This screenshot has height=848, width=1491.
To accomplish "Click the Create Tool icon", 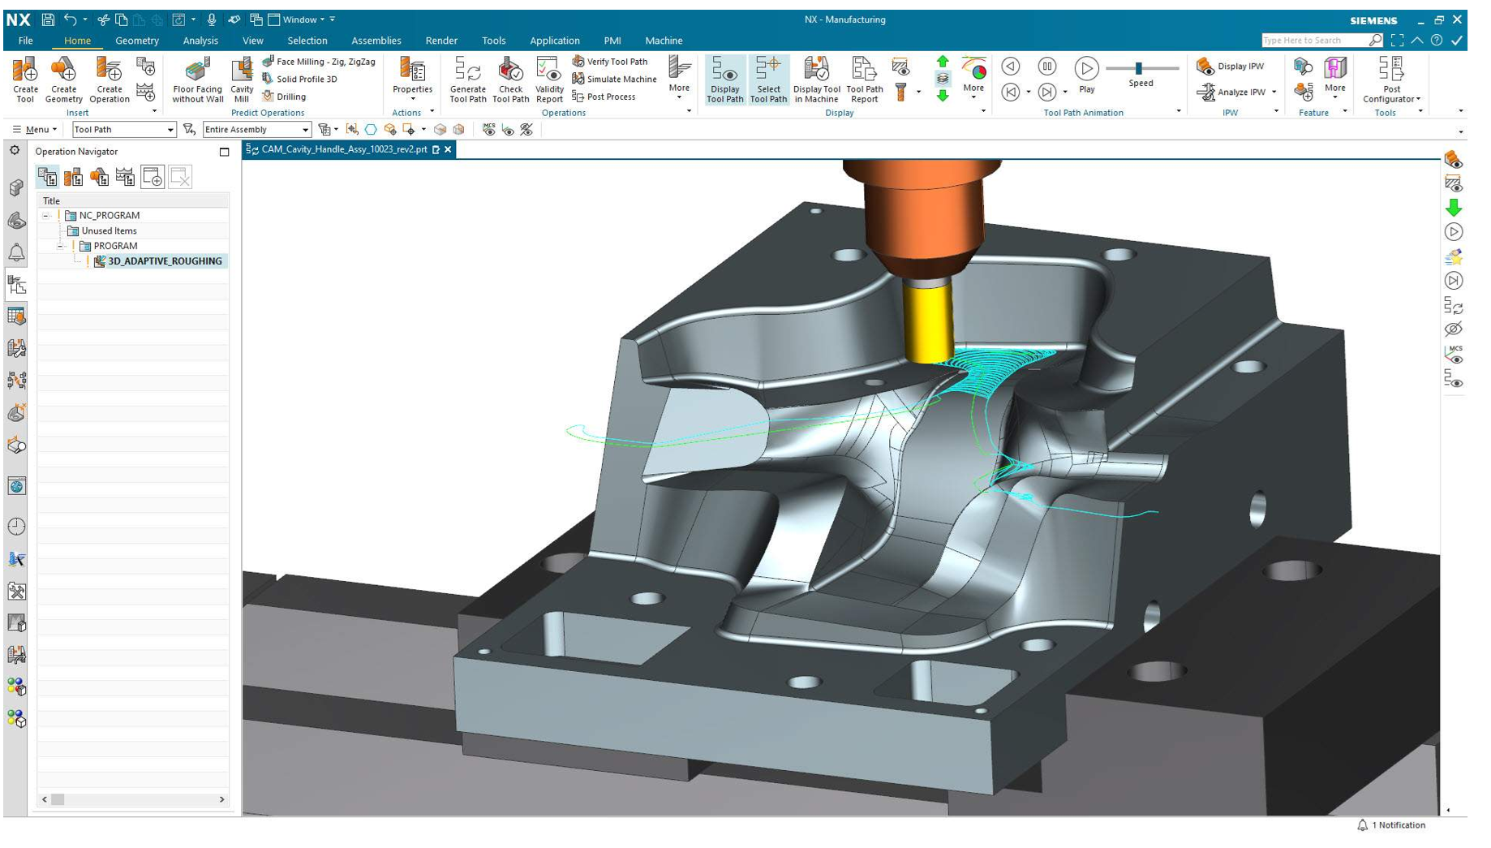I will click(x=25, y=80).
